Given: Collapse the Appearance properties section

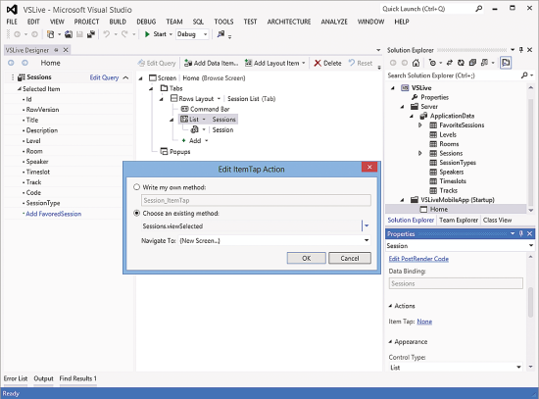Looking at the screenshot, I should [x=390, y=341].
